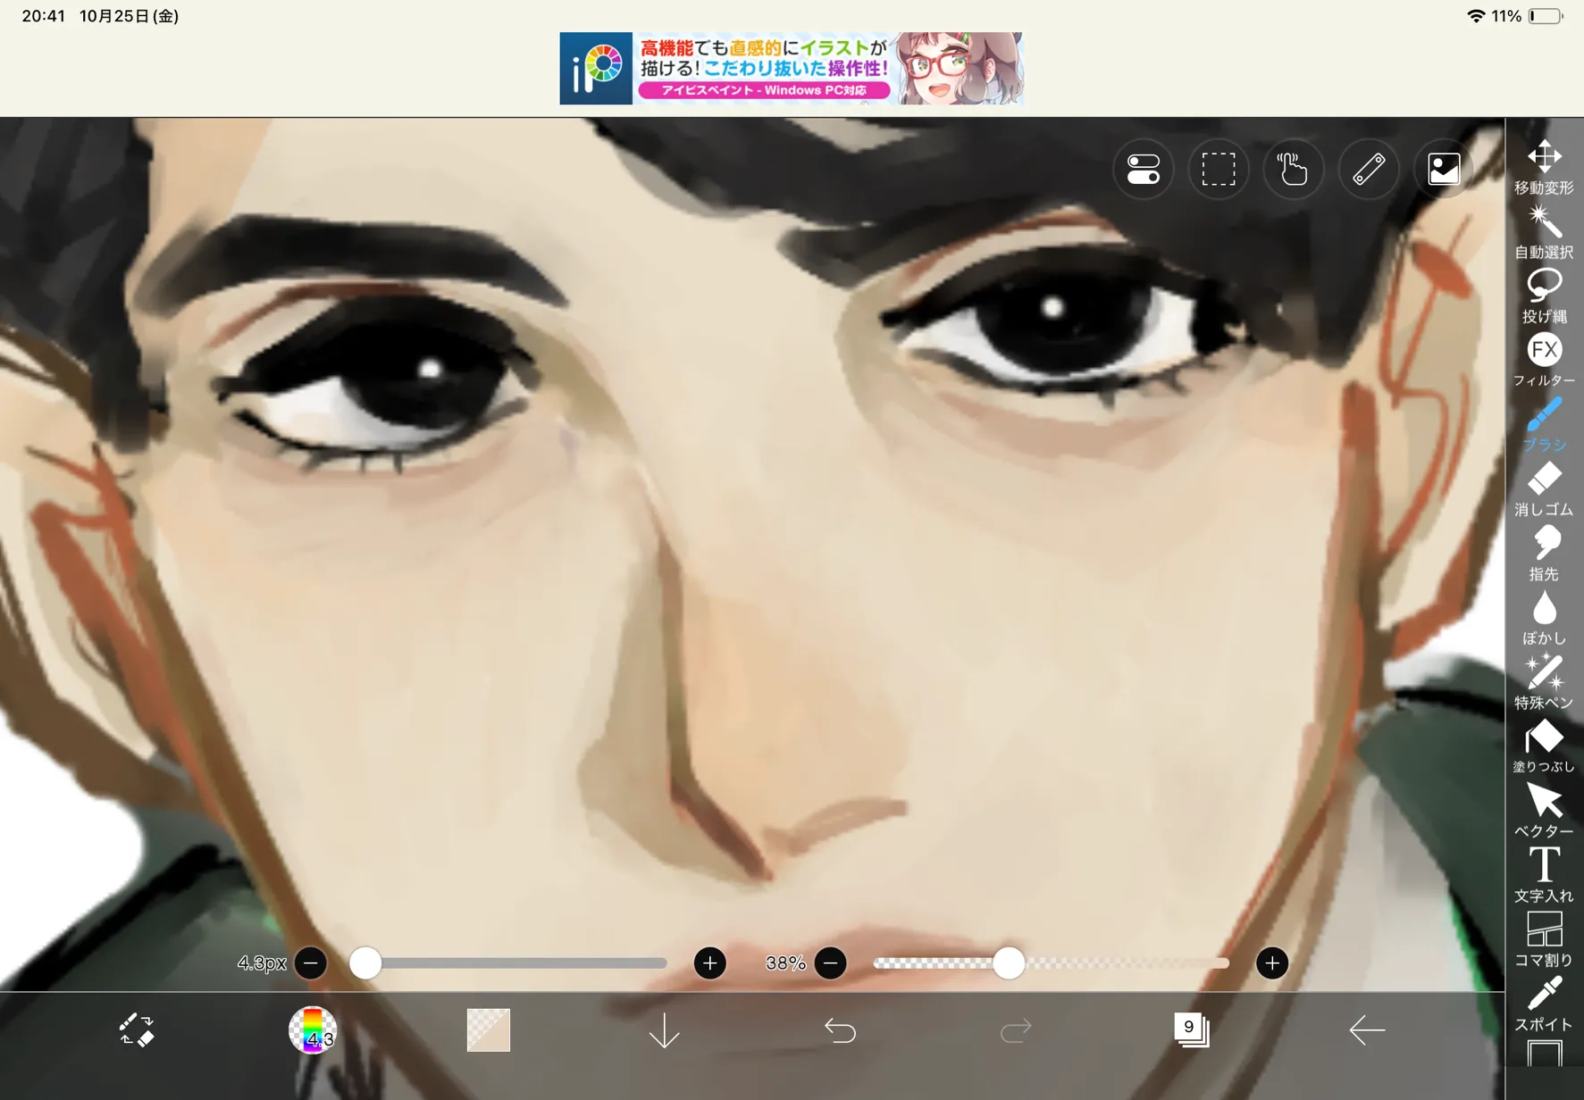Tap the 38% opacity label

785,963
